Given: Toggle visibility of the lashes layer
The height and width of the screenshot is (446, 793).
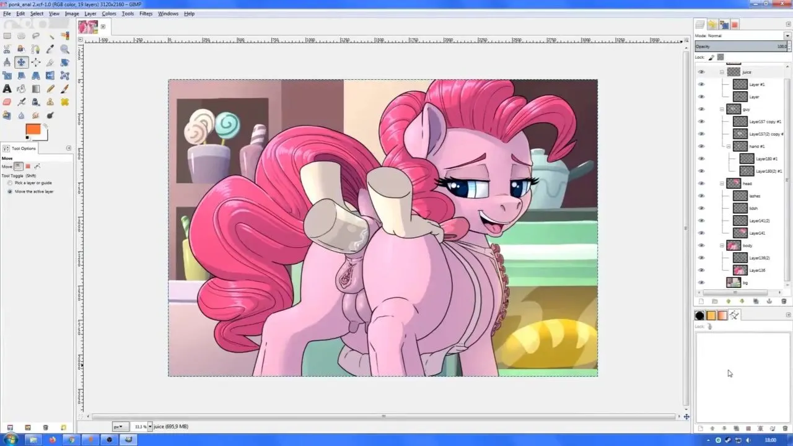Looking at the screenshot, I should tap(701, 196).
